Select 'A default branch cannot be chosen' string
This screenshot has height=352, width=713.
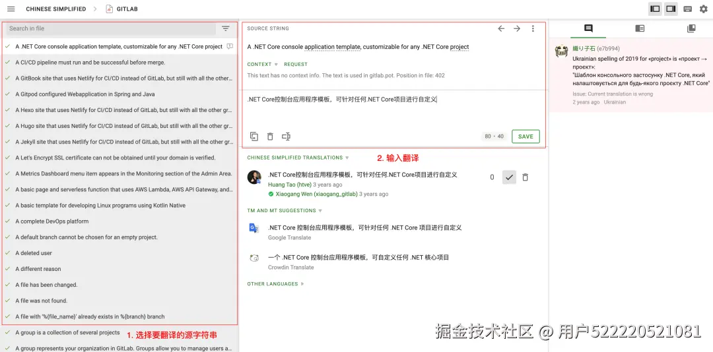[119, 237]
